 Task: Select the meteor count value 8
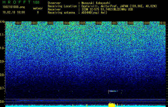coord(38,12)
